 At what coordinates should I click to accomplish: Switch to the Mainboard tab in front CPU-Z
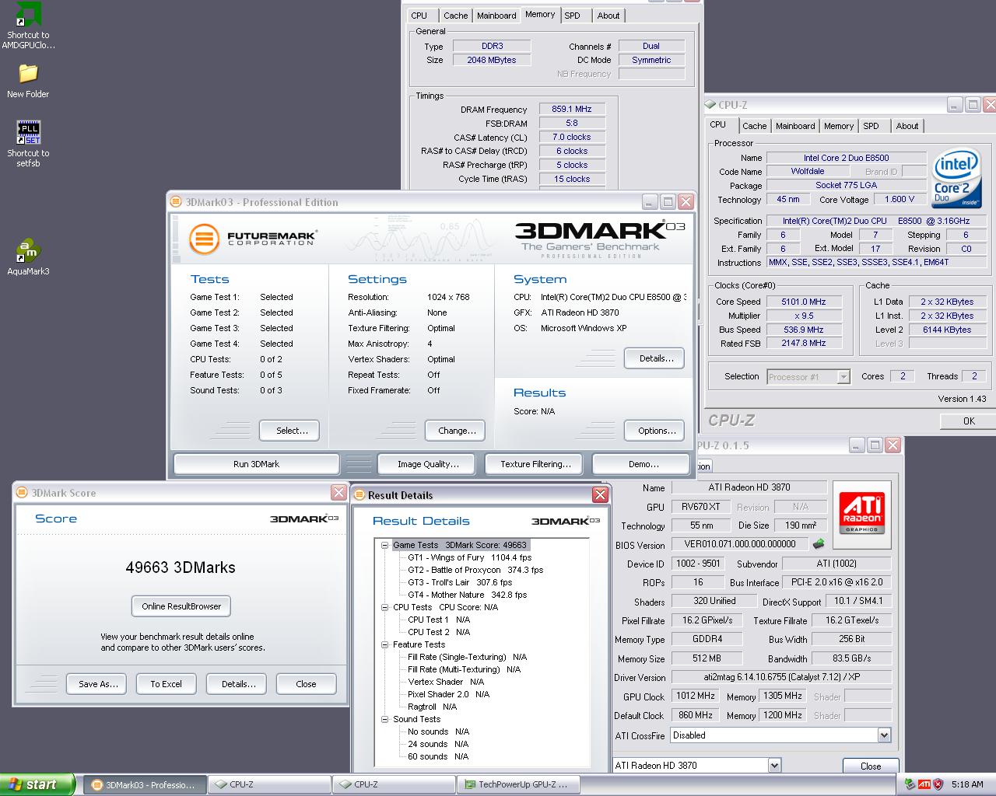tap(795, 126)
